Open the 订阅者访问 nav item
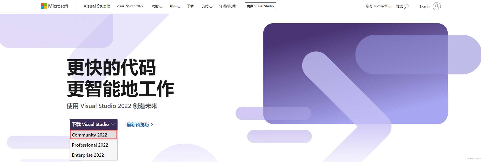Screen dimensions: 481x162 227,6
